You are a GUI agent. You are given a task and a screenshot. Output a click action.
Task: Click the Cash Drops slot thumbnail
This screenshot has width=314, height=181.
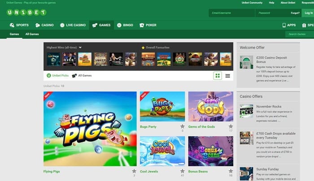tap(247, 138)
